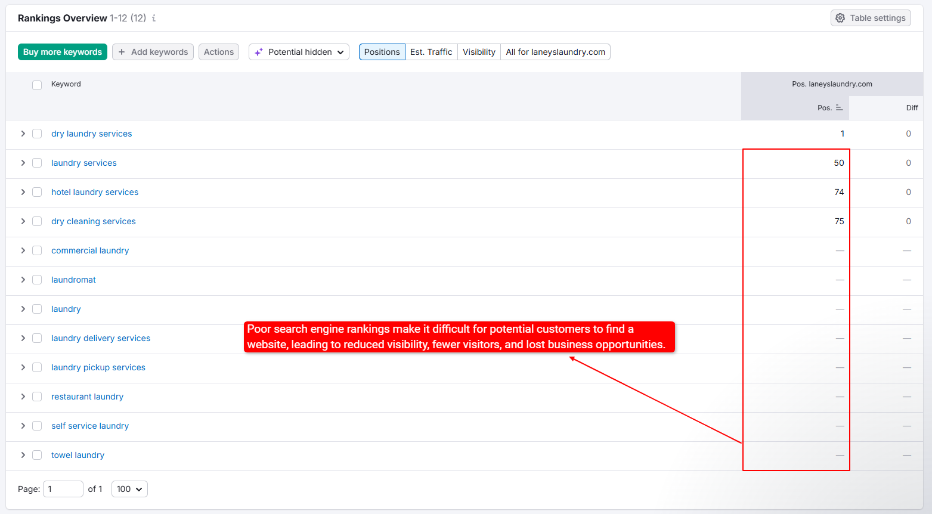This screenshot has height=514, width=932.
Task: Toggle the select-all keywords checkbox
Action: 37,85
